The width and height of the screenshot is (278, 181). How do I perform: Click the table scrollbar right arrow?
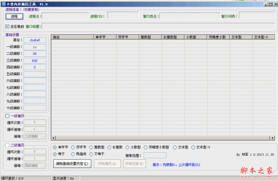(272, 138)
